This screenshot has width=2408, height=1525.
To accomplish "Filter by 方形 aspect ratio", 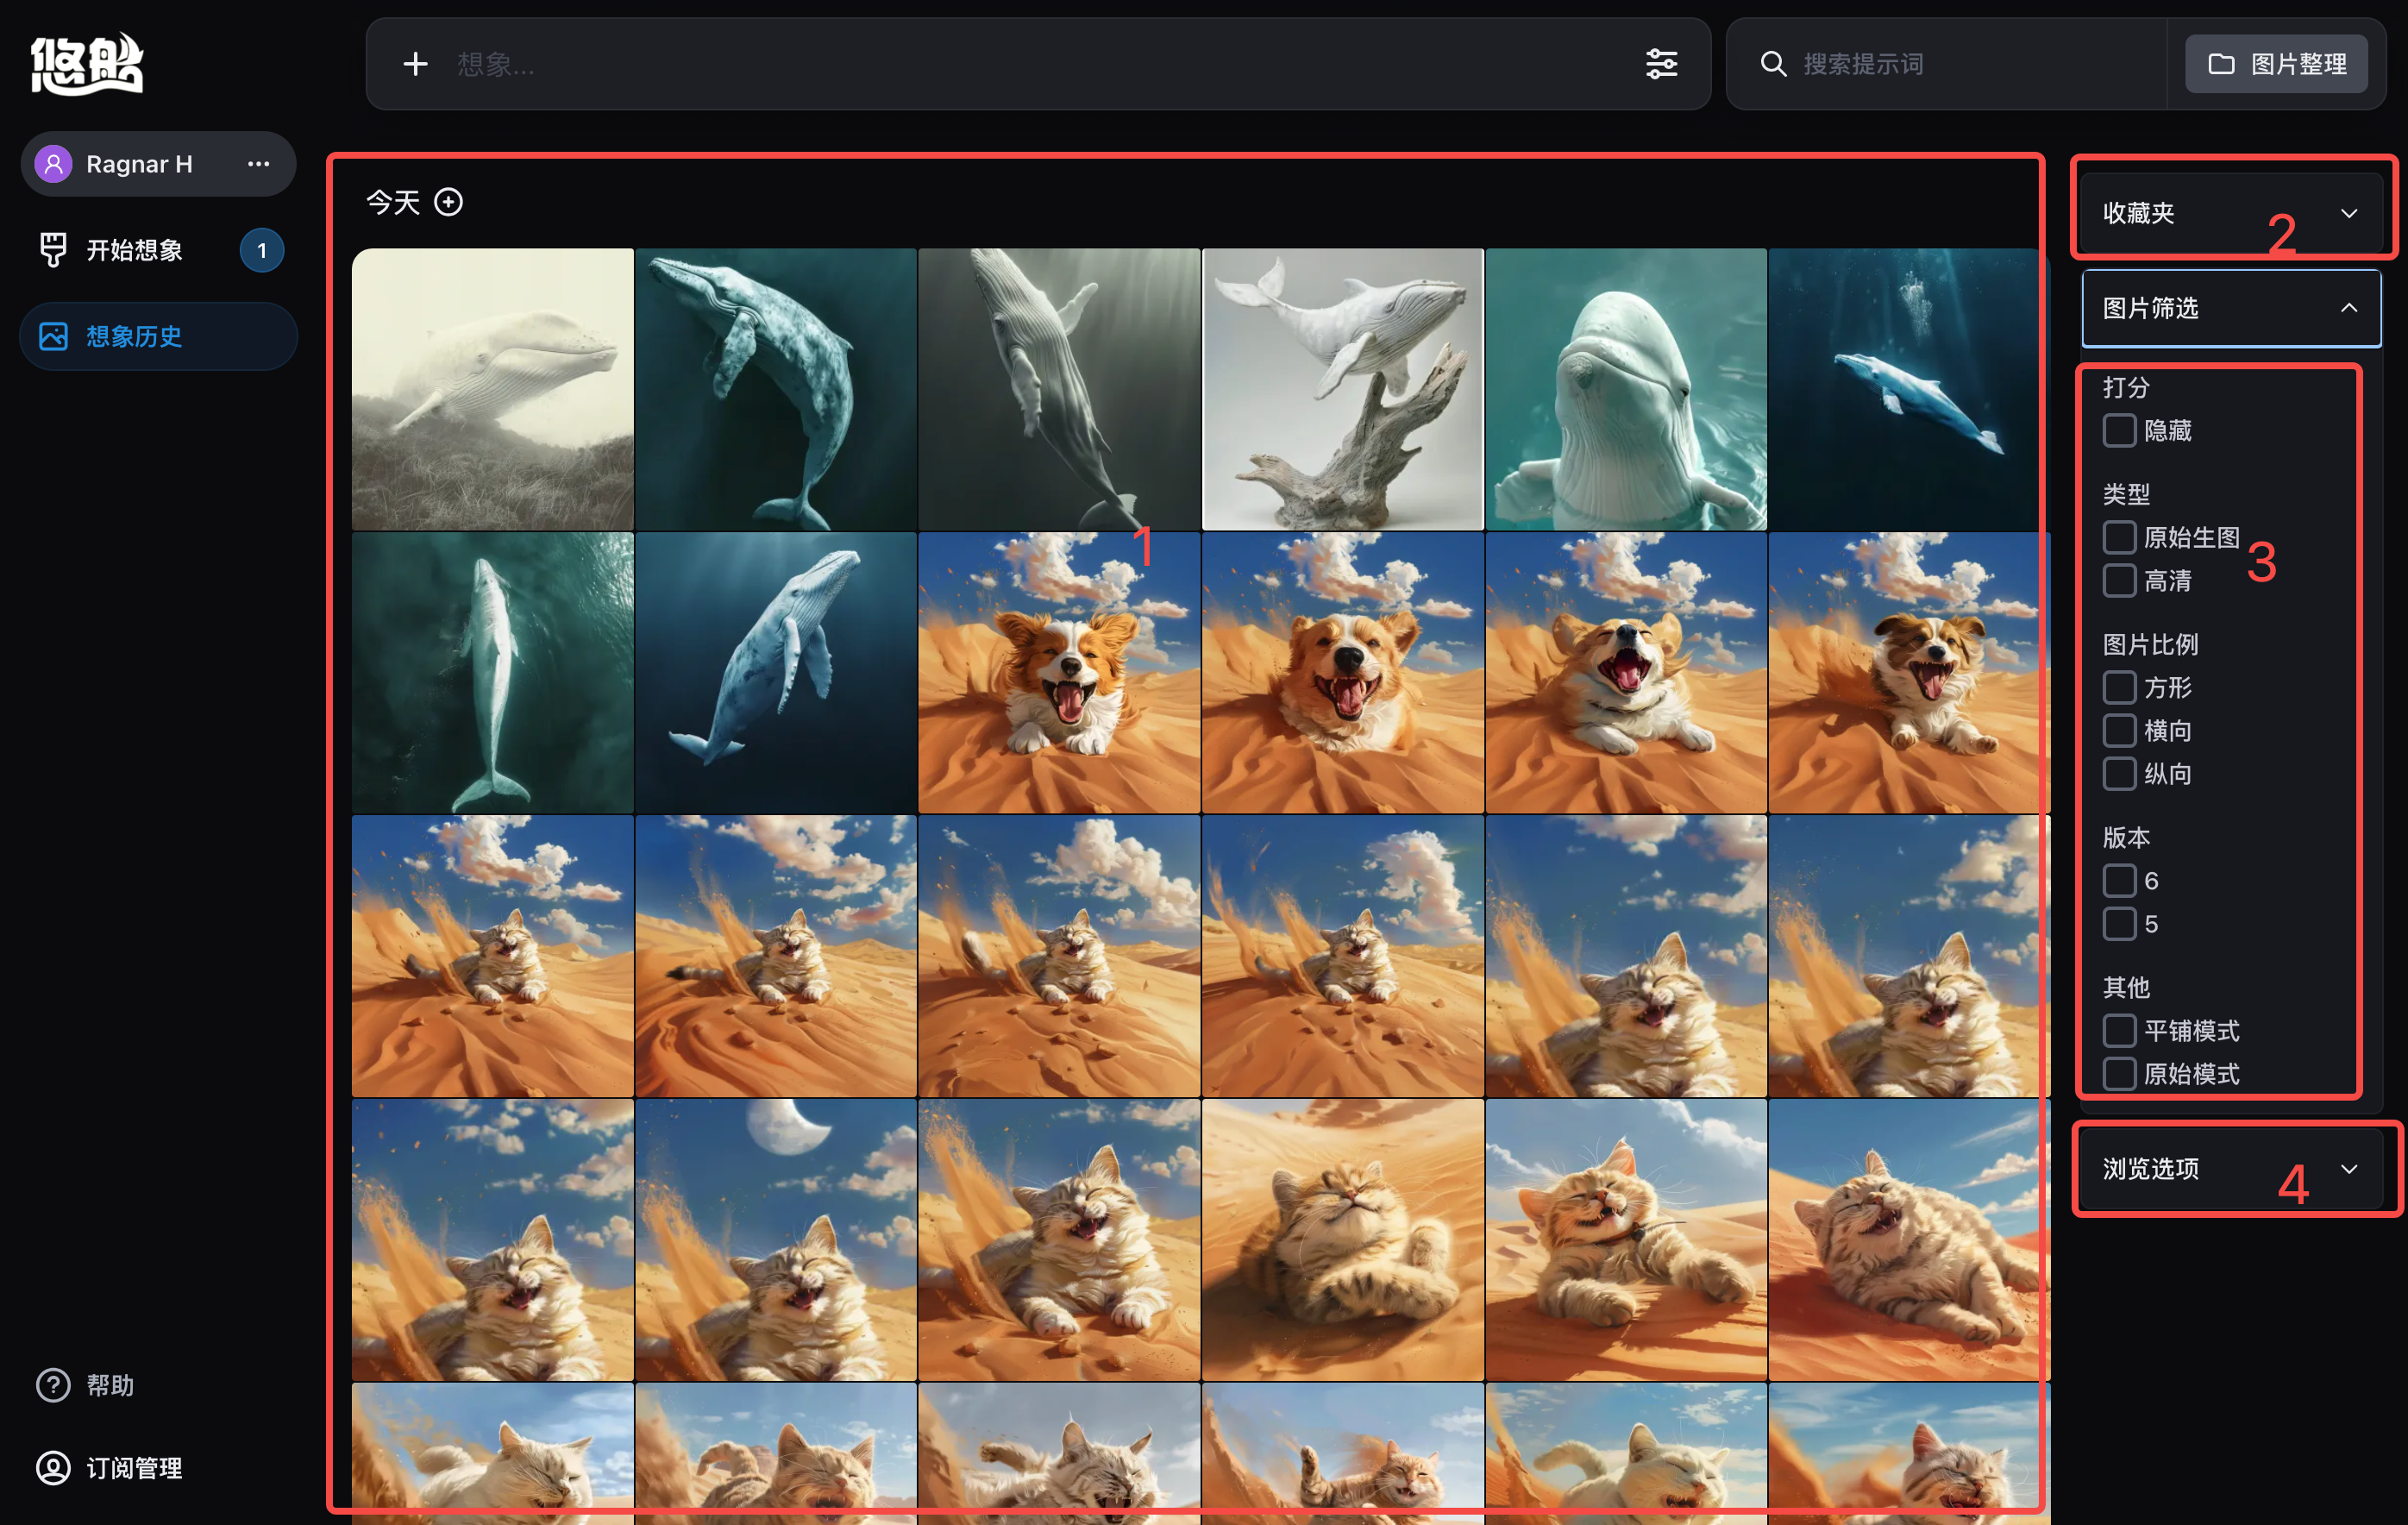I will tap(2119, 687).
